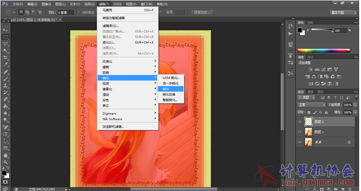Open the History panel icon
The width and height of the screenshot is (361, 191).
pyautogui.click(x=290, y=26)
